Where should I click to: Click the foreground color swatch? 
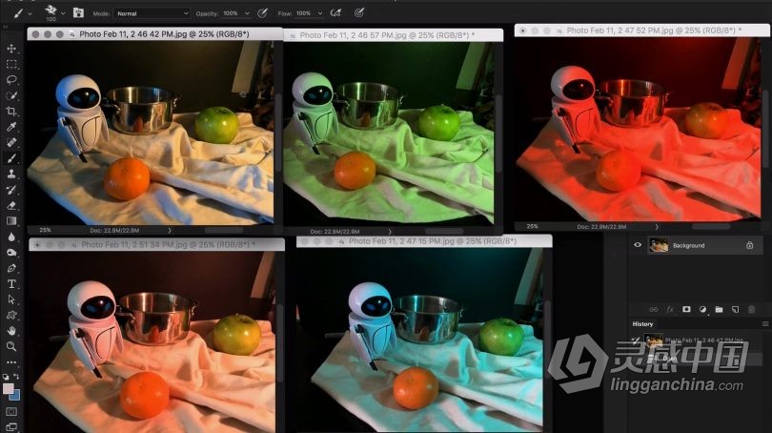8,389
